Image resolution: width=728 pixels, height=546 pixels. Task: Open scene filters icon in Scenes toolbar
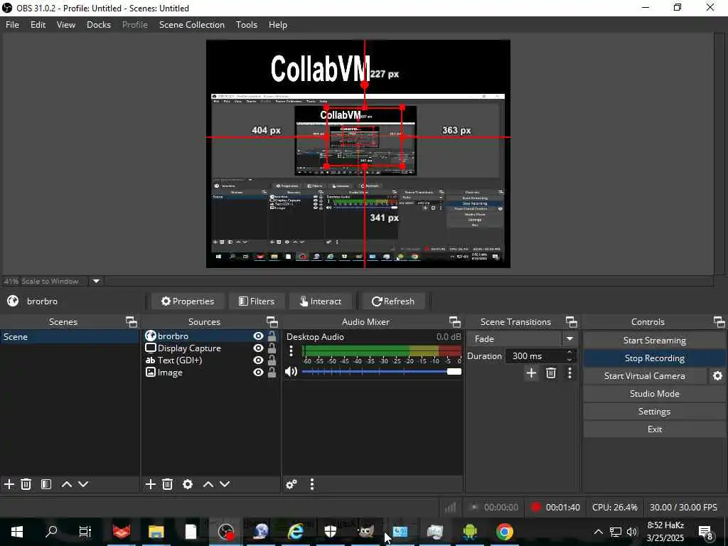(46, 484)
